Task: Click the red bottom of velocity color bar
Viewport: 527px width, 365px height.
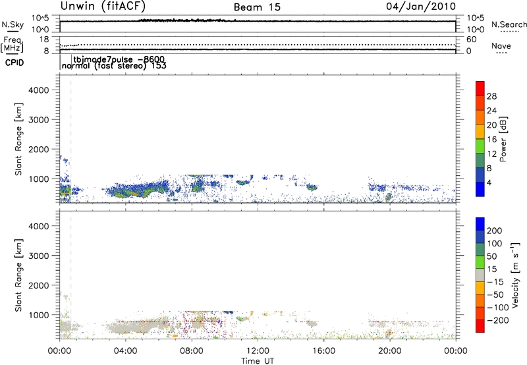Action: pyautogui.click(x=480, y=326)
